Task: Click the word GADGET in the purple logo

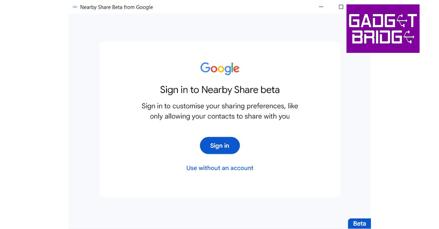Action: pyautogui.click(x=383, y=21)
